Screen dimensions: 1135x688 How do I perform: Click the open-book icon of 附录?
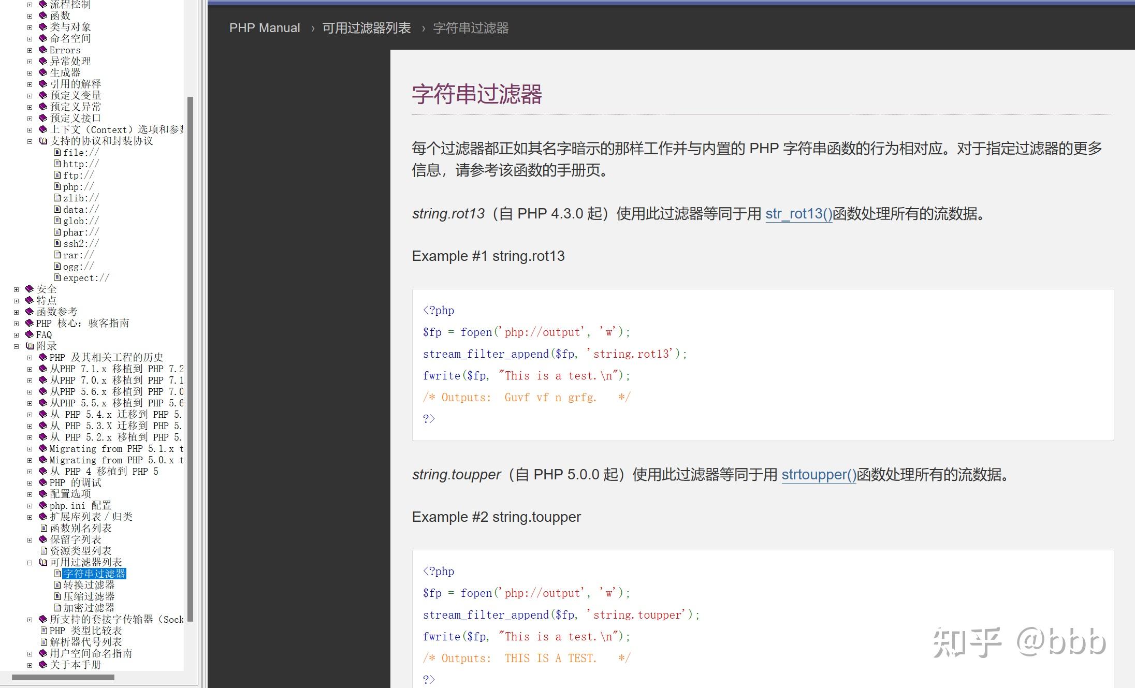30,346
